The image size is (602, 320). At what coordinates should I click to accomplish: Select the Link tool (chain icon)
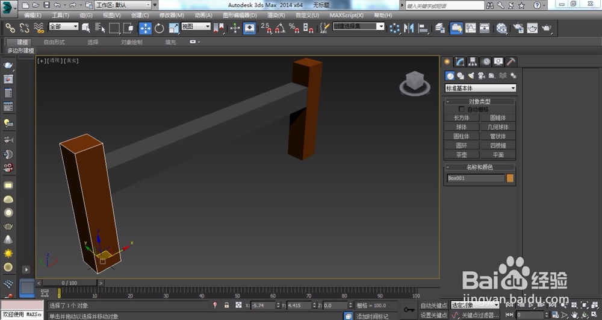10,28
